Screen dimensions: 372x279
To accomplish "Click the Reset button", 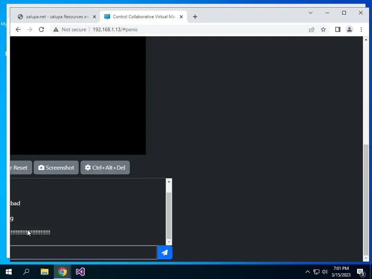I will click(21, 167).
